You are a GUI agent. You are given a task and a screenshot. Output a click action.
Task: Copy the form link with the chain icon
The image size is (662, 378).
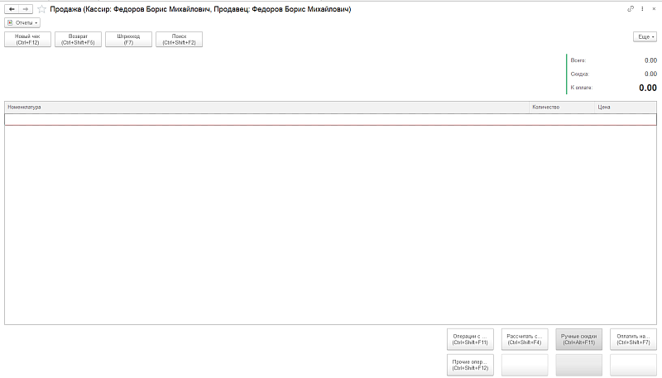[x=631, y=8]
